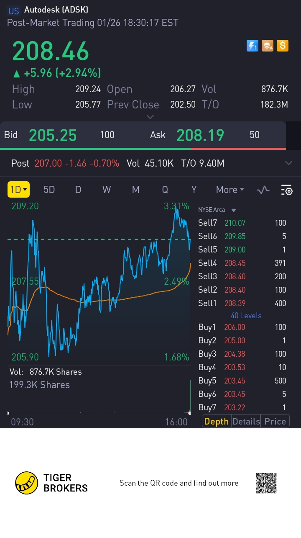The image size is (301, 538).
Task: Tap the Sell4 row at 208.45
Action: 242,263
